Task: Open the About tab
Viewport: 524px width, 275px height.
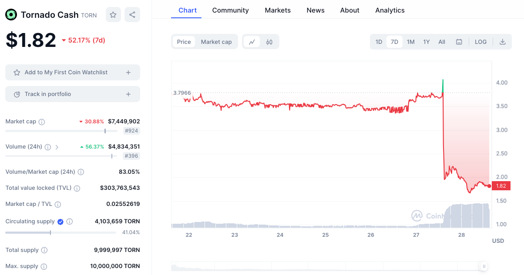Action: 350,10
